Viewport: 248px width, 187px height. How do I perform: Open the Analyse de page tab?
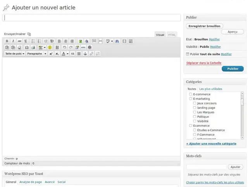[x=31, y=182]
